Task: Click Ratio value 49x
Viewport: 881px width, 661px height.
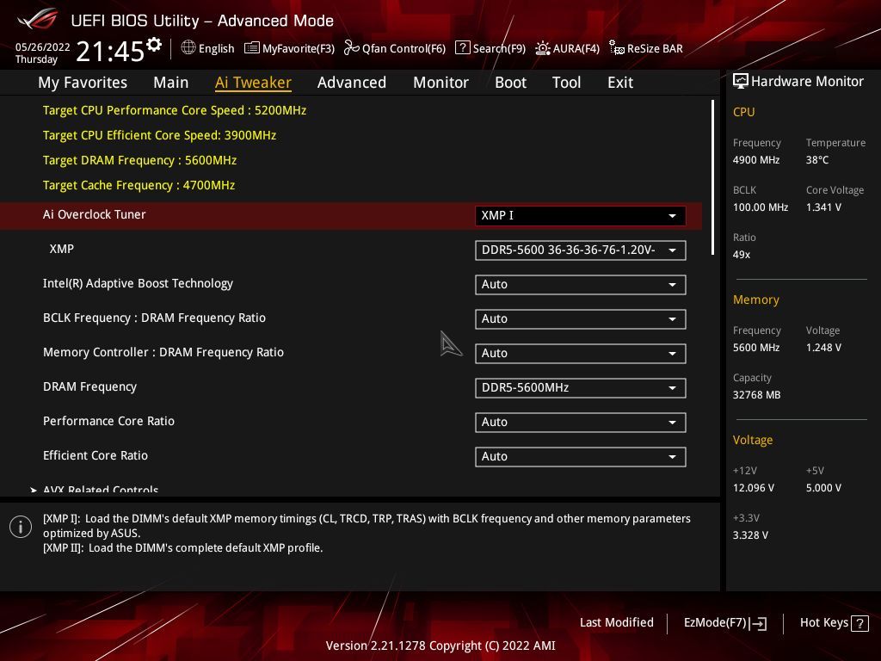Action: [742, 255]
